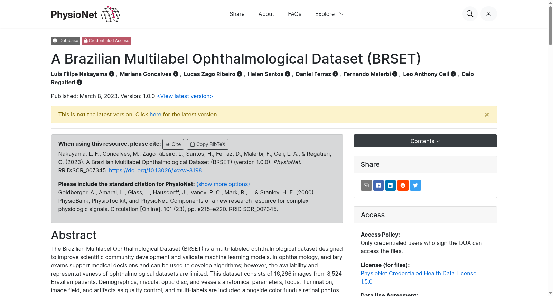Show info for Helen Santos
This screenshot has width=553, height=296.
pyautogui.click(x=288, y=74)
